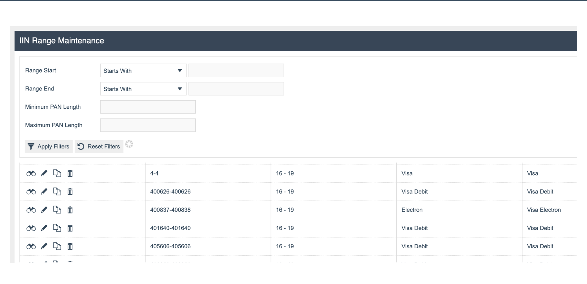
Task: Edit the 401640-401640 range
Action: 44,228
